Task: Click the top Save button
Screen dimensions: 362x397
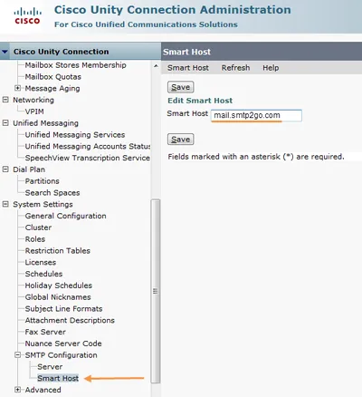Action: 180,87
